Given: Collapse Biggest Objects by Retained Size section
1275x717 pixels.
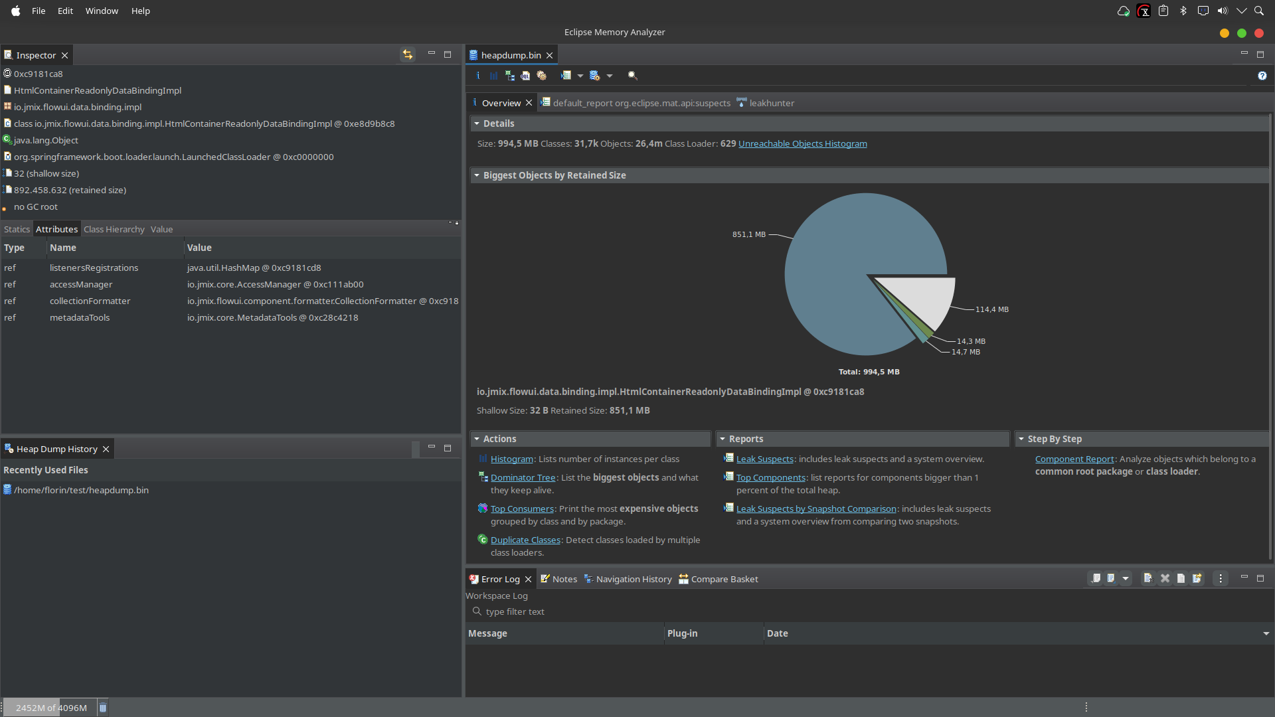Looking at the screenshot, I should (x=477, y=175).
